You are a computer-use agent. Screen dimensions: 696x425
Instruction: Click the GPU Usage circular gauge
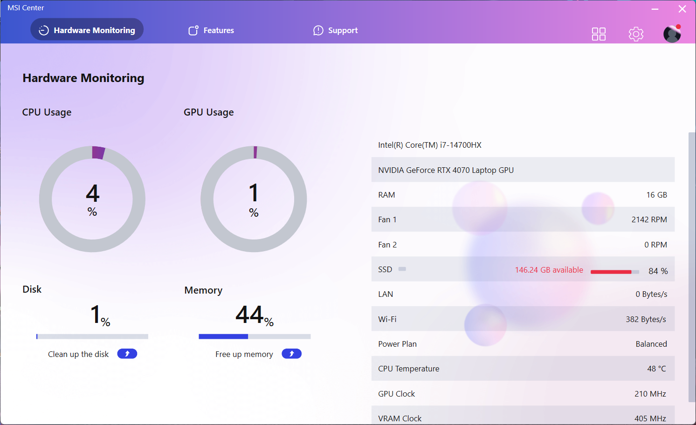tap(254, 199)
